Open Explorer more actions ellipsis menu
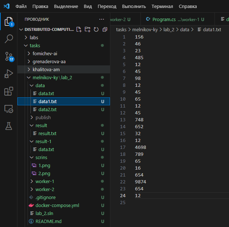Screen dimensions: 229x227 tap(101, 19)
